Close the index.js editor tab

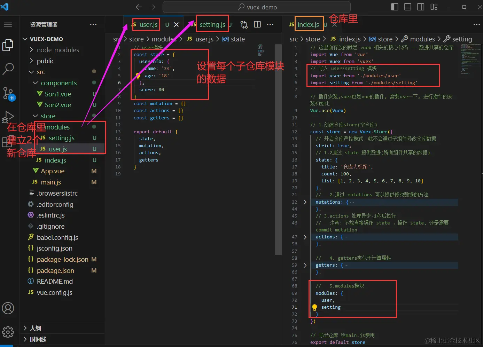point(334,25)
